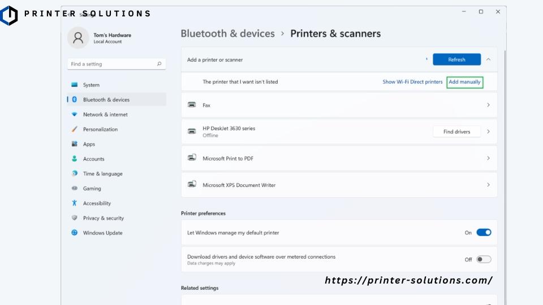Click the search magnifier icon
Image resolution: width=543 pixels, height=305 pixels.
coord(160,64)
